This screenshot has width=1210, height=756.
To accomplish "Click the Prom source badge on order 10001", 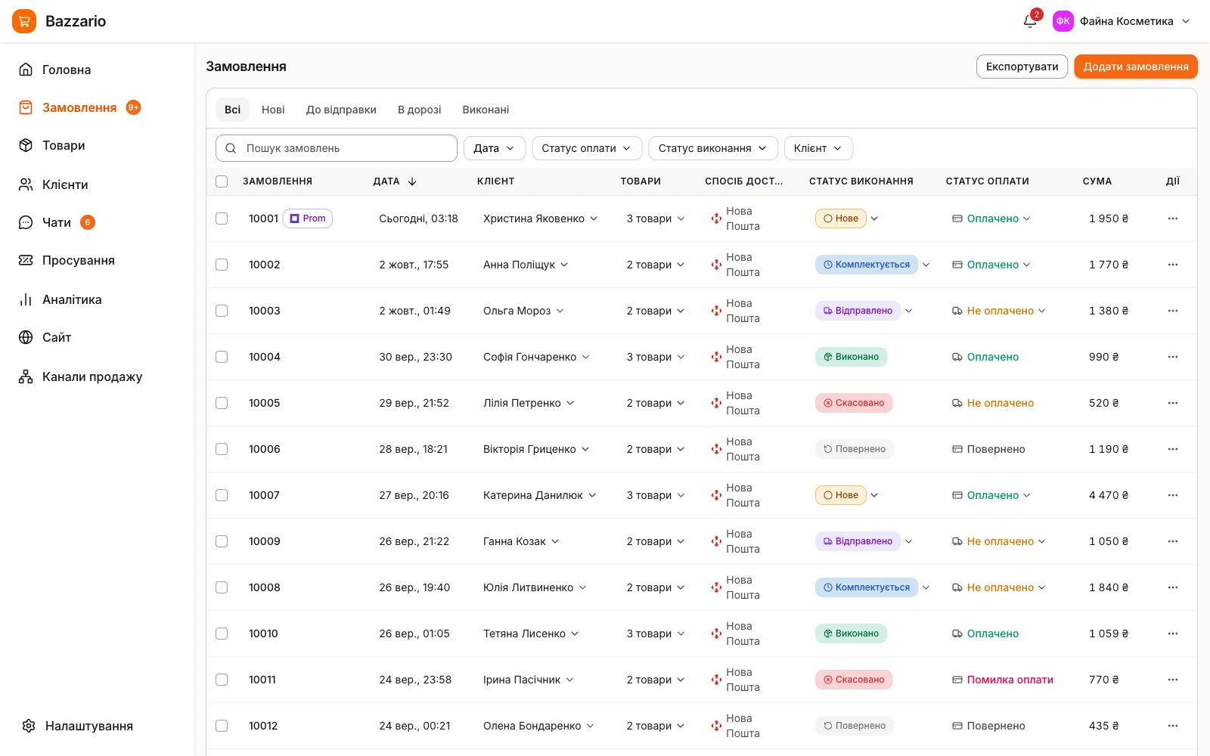I will click(x=308, y=218).
